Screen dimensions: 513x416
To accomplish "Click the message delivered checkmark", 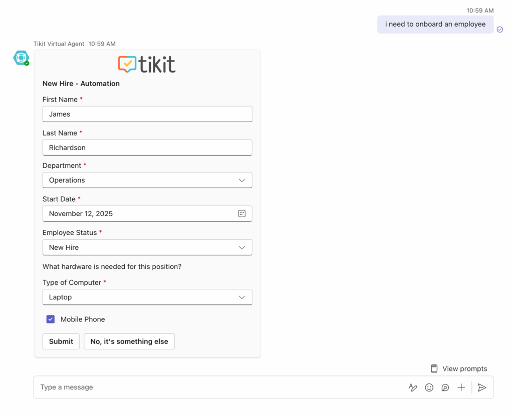I will (x=499, y=29).
